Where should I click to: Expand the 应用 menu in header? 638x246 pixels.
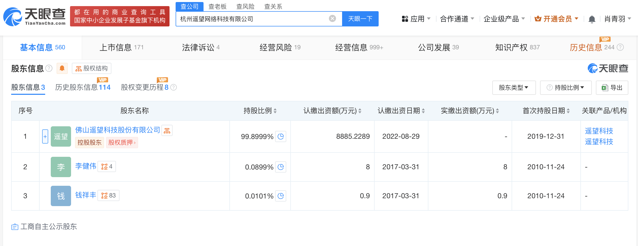click(416, 19)
